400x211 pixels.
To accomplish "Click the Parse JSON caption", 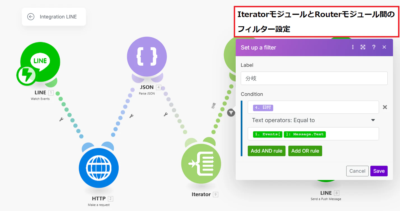I will [x=147, y=94].
